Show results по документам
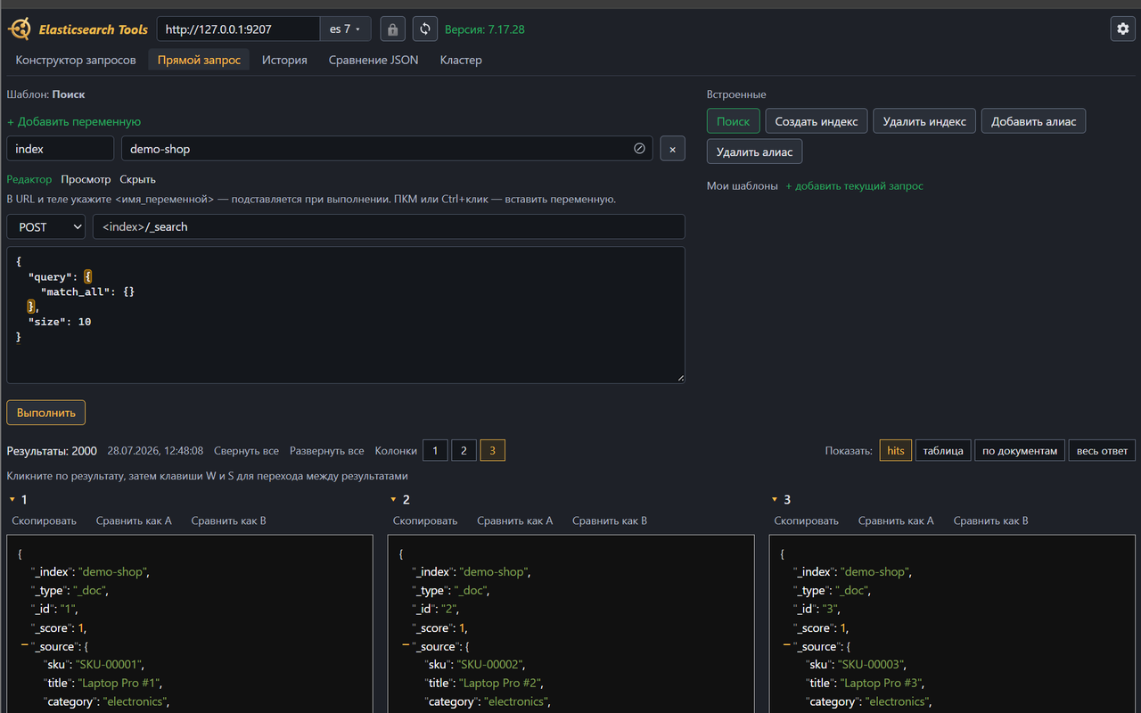 (x=1020, y=451)
